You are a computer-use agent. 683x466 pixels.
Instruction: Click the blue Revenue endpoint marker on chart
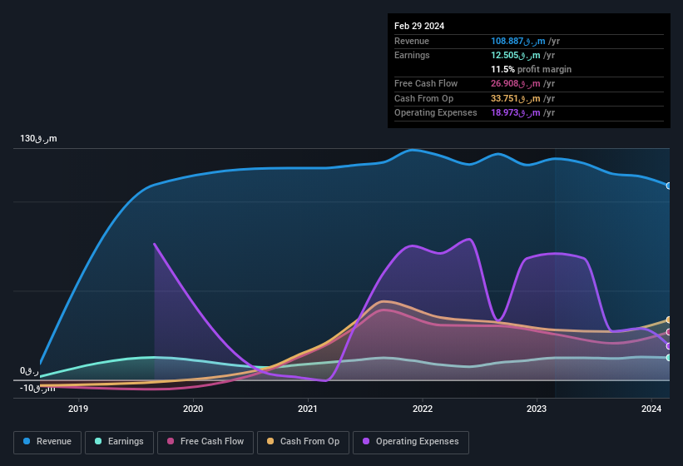click(669, 186)
